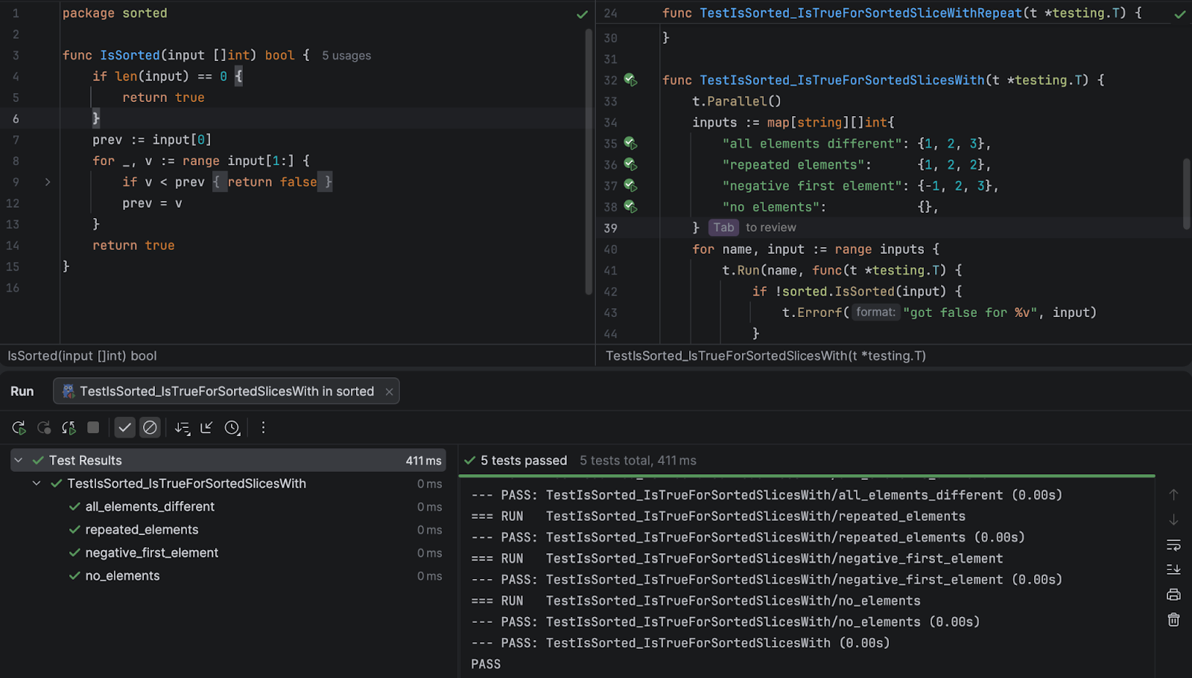Image resolution: width=1192 pixels, height=678 pixels.
Task: Open the three-dot more options menu
Action: point(263,428)
